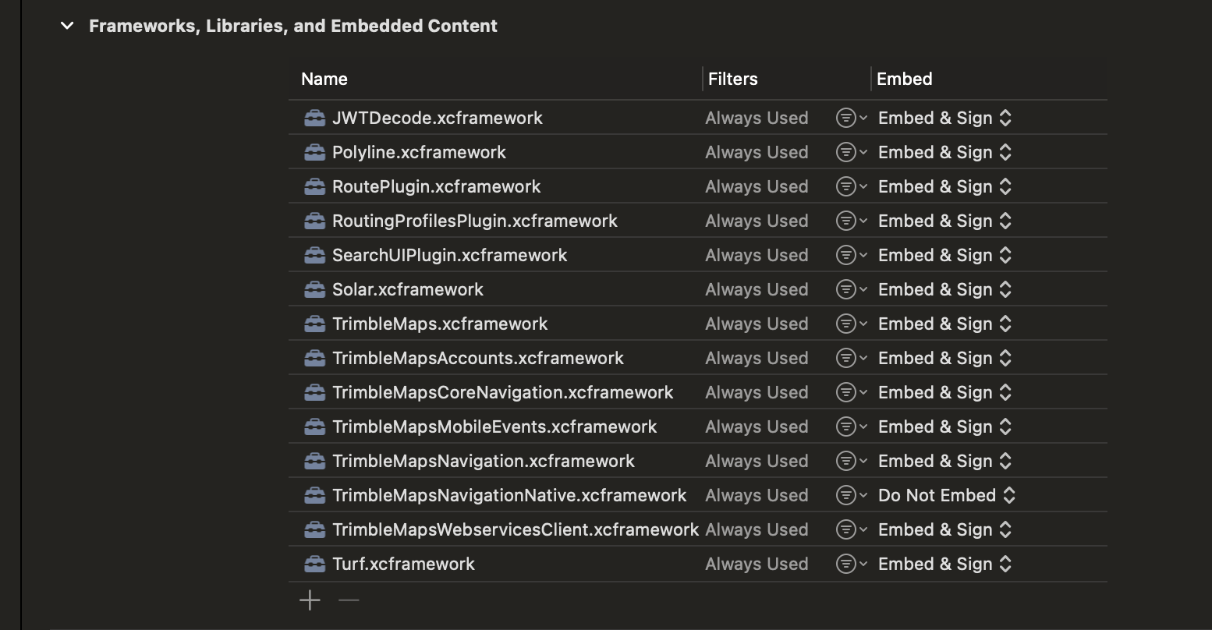Select the JWTDecode.xcframework name text

click(x=438, y=118)
